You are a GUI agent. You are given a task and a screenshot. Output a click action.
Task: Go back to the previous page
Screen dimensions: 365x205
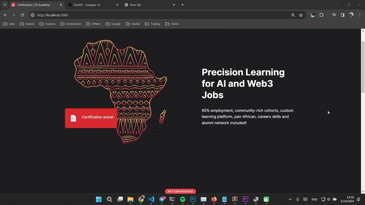(5, 15)
